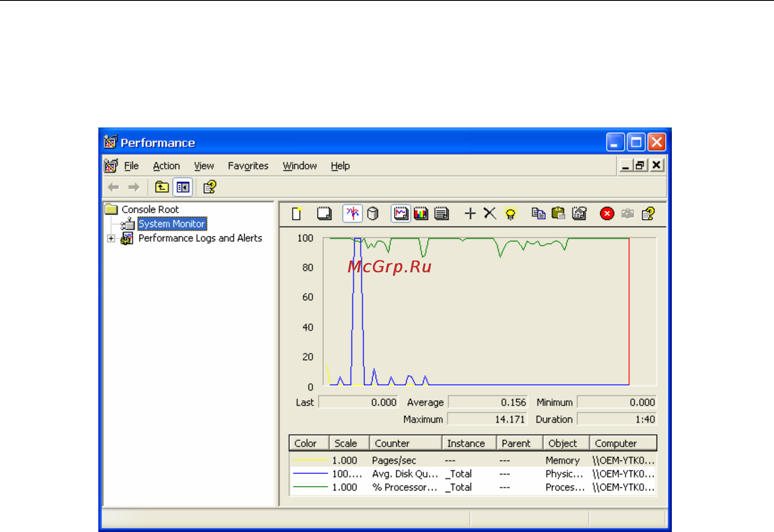Image resolution: width=774 pixels, height=532 pixels.
Task: Select the % Processor counter row
Action: click(473, 487)
